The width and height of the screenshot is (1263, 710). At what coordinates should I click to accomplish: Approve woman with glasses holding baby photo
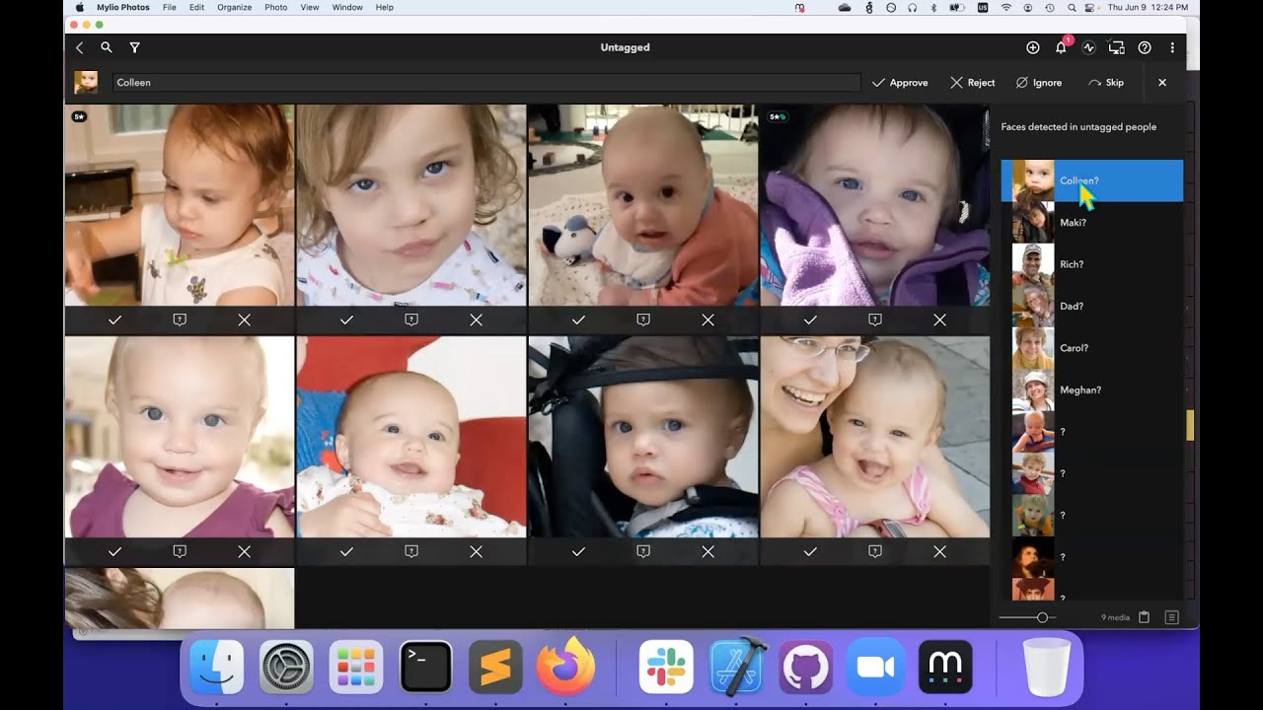[x=810, y=551]
